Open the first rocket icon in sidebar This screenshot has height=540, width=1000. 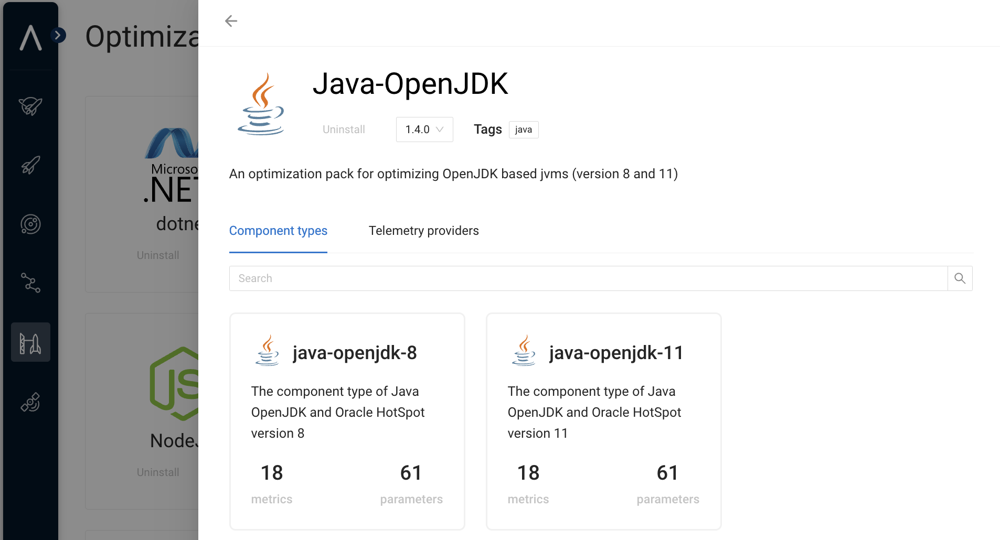[x=30, y=106]
